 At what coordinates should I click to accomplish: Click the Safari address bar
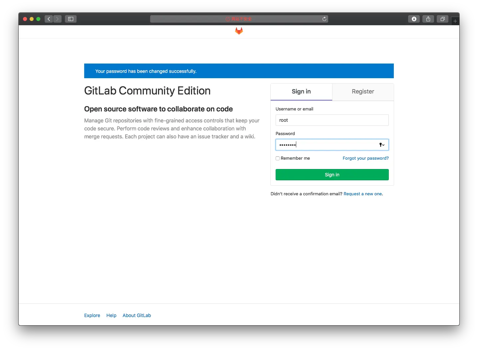[x=239, y=19]
